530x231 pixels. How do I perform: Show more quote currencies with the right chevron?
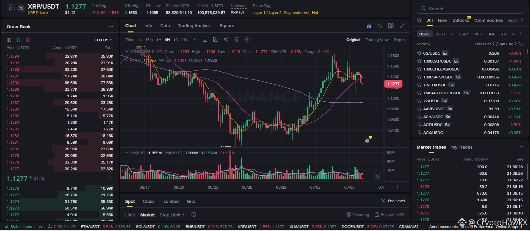click(x=521, y=33)
